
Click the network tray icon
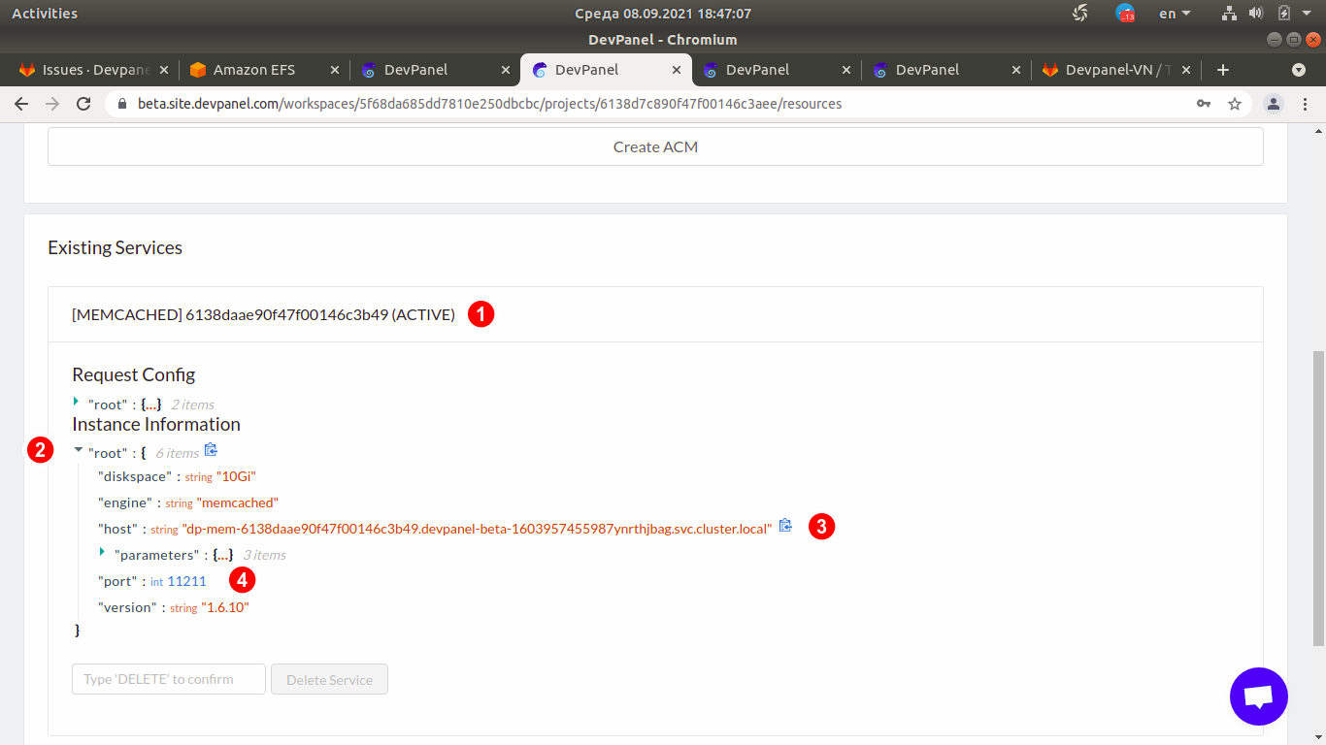(x=1229, y=13)
